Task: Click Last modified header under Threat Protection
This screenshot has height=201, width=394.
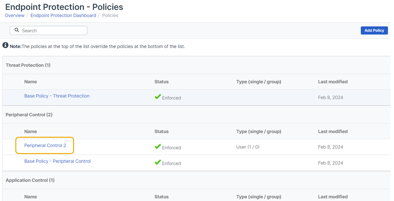Action: [333, 82]
